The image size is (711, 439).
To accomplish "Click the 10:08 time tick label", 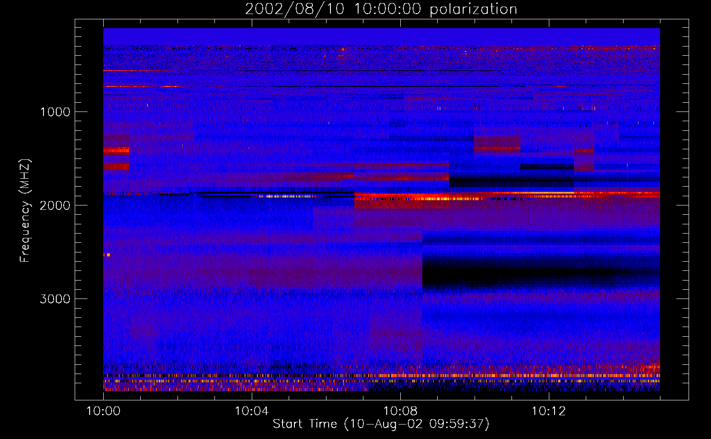I will click(x=400, y=411).
